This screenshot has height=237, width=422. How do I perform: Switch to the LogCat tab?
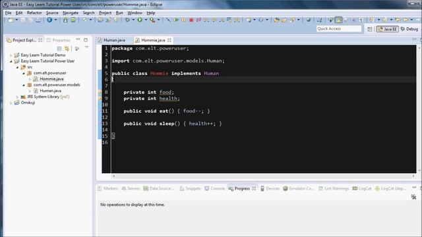point(362,188)
